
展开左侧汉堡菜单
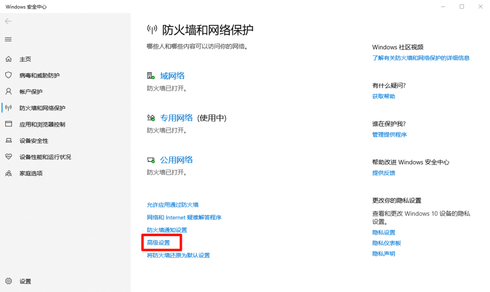tap(8, 39)
